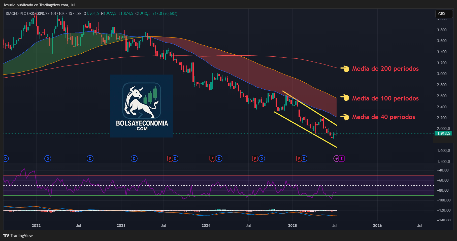The width and height of the screenshot is (457, 241).
Task: Click the close value C1.913,5
Action: [143, 14]
